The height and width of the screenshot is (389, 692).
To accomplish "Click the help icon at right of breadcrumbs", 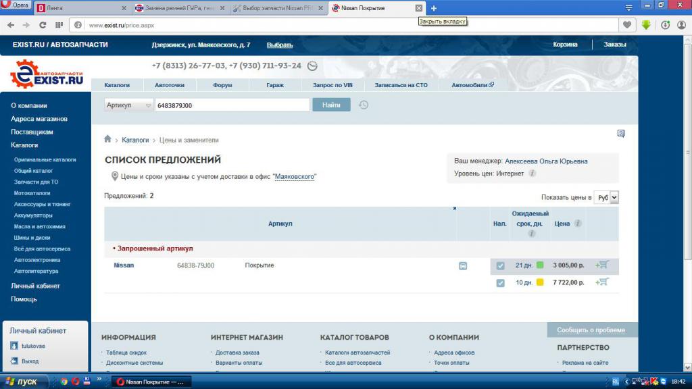I will [x=621, y=133].
